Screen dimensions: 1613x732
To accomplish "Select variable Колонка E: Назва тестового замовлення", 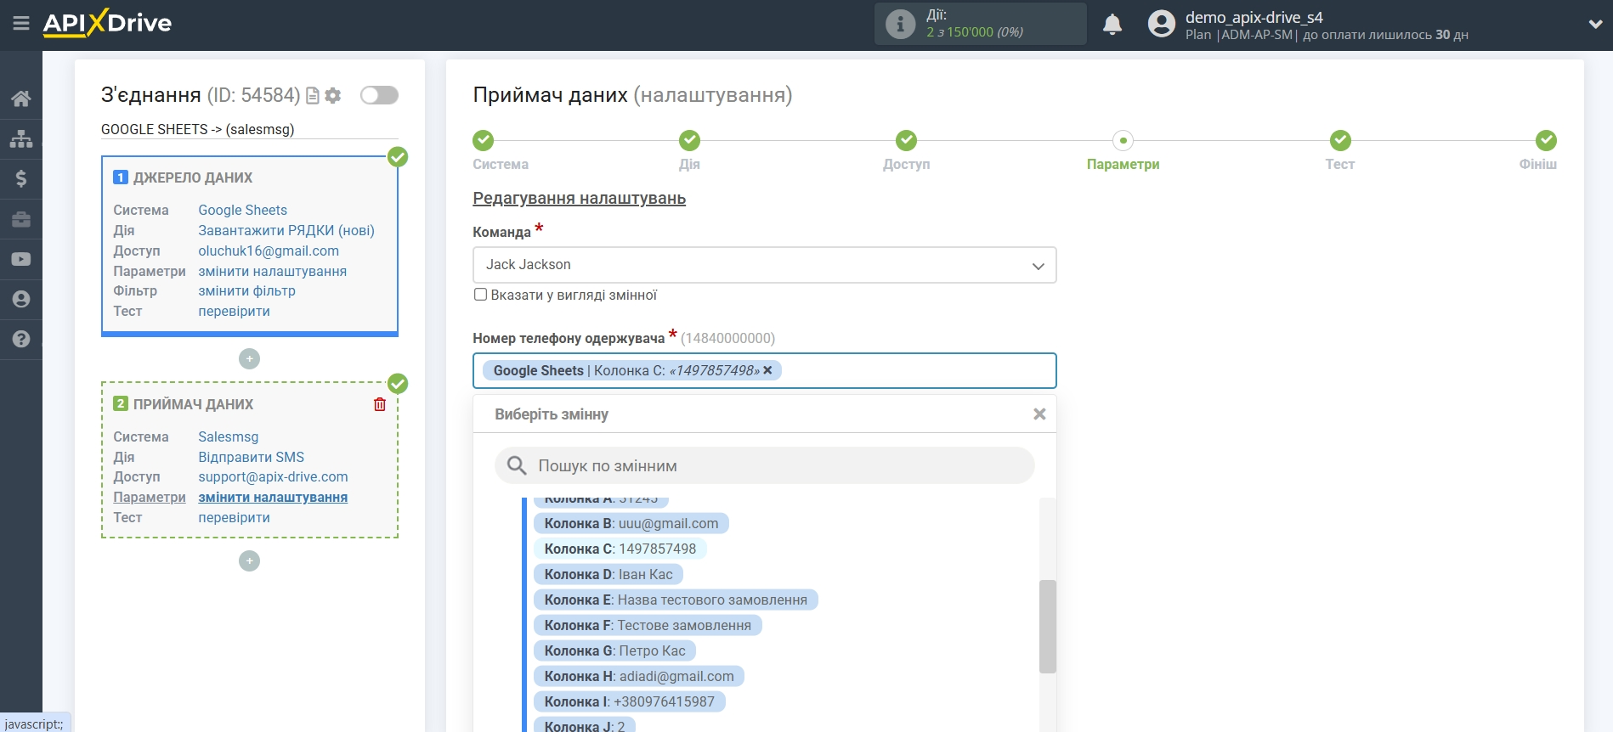I will click(x=676, y=600).
